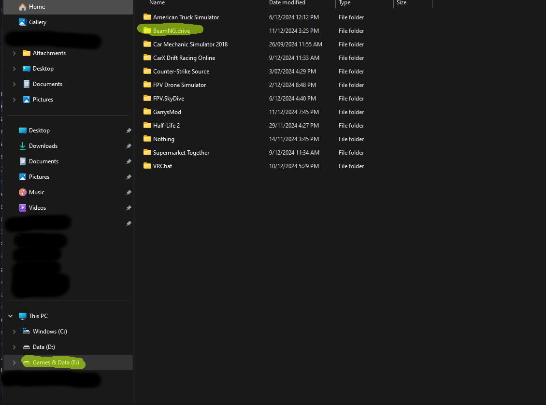Select the Nothing folder
The image size is (546, 405).
(164, 139)
